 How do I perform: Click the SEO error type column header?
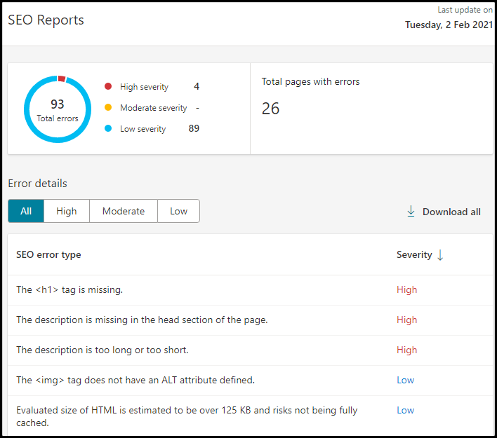[48, 255]
